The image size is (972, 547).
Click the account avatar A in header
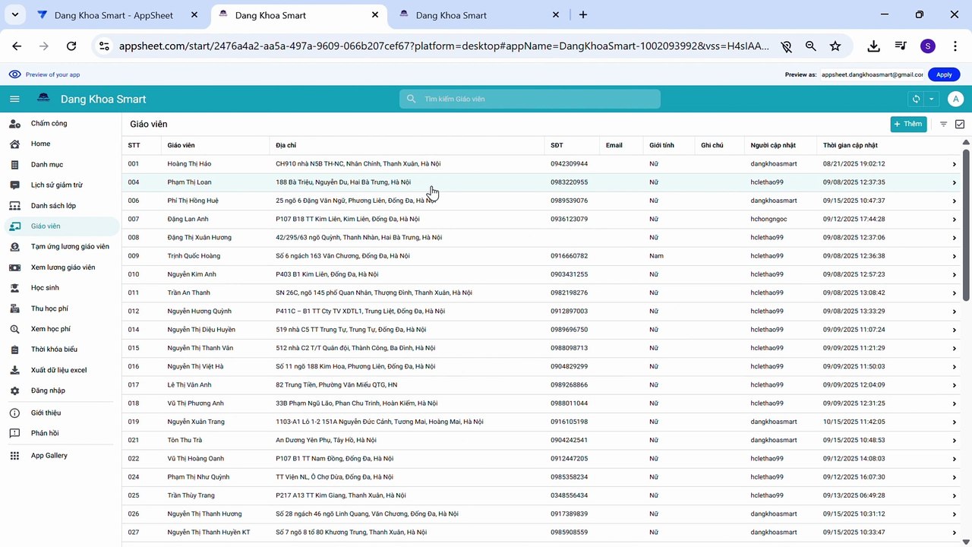956,99
